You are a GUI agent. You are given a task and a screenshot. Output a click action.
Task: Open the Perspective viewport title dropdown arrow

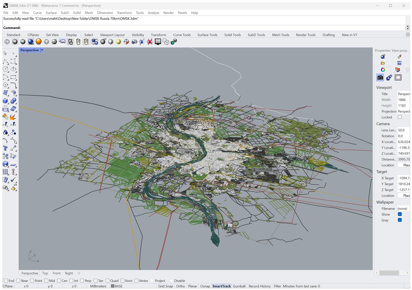click(42, 50)
